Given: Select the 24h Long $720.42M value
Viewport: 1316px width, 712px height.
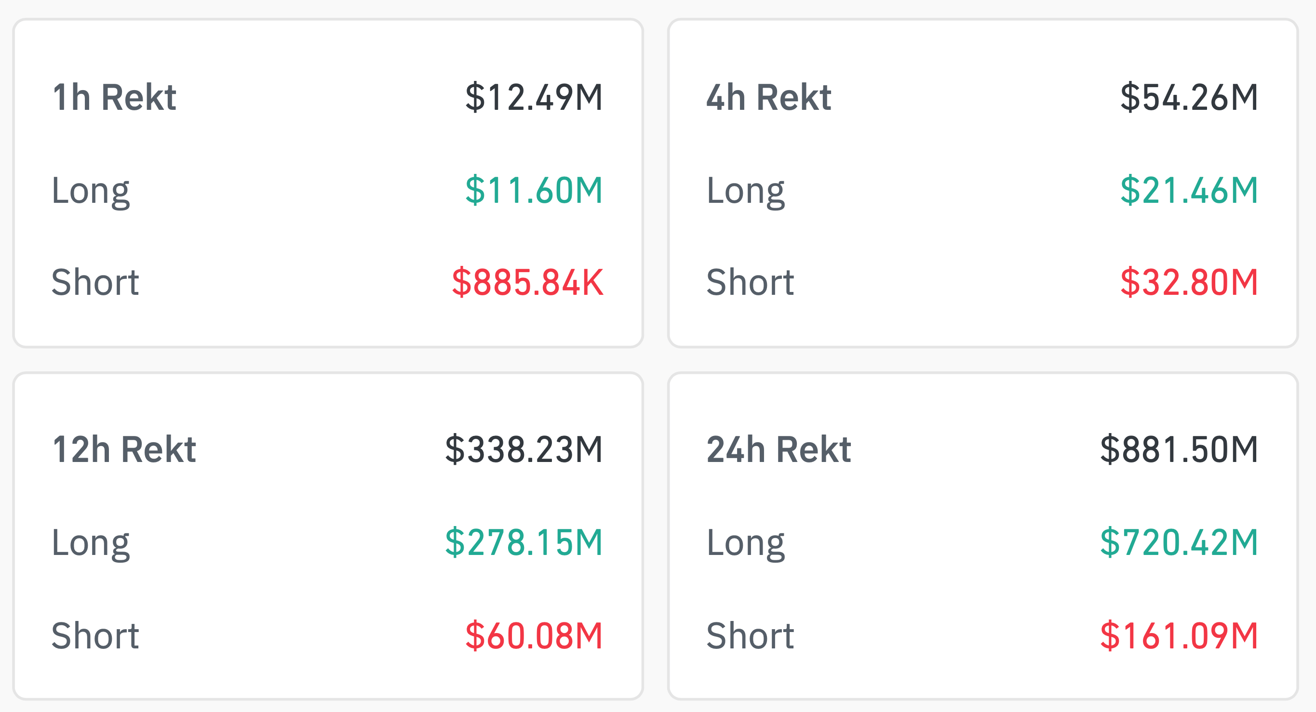Looking at the screenshot, I should point(1179,542).
